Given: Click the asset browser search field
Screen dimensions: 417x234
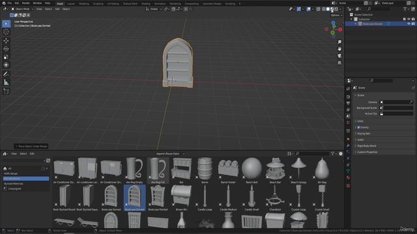Looking at the screenshot, I should pyautogui.click(x=312, y=153).
